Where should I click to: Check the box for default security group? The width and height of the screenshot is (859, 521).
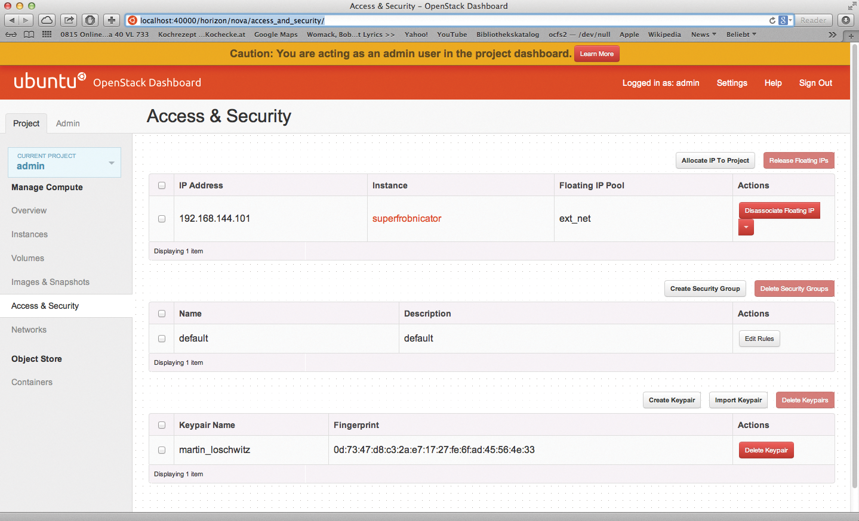click(162, 339)
